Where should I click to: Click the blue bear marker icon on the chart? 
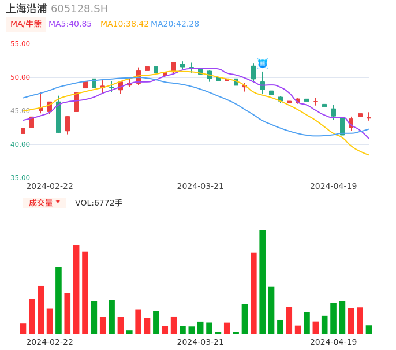(x=263, y=64)
